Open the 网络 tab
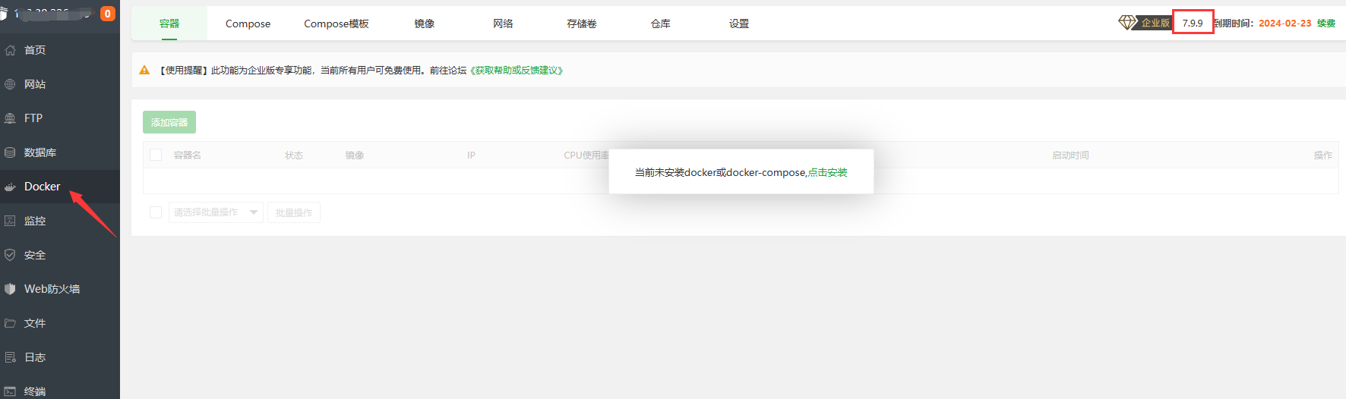The image size is (1346, 399). click(503, 24)
